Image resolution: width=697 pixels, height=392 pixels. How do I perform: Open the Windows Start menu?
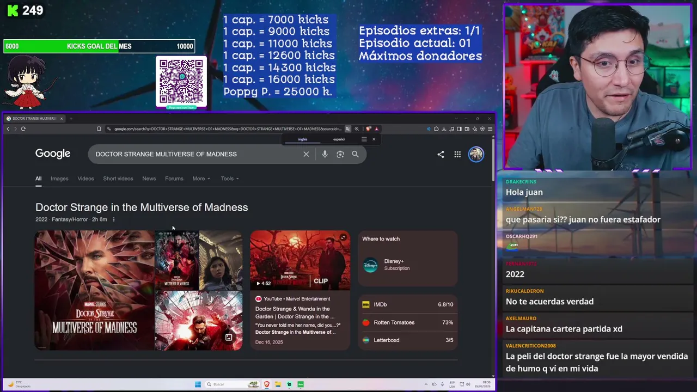[198, 384]
